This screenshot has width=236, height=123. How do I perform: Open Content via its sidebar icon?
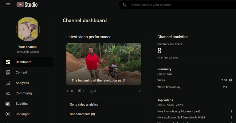point(8,73)
